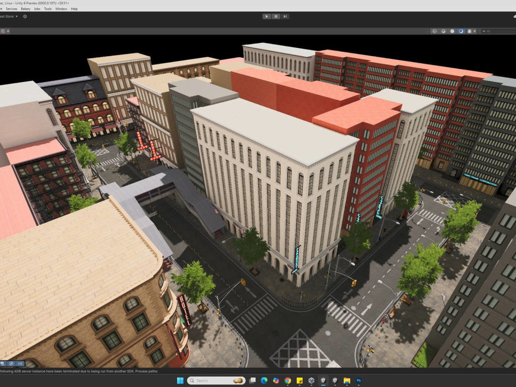Click the first overlay icon at scene bottom-left
The image size is (516, 387).
[x=3, y=364]
